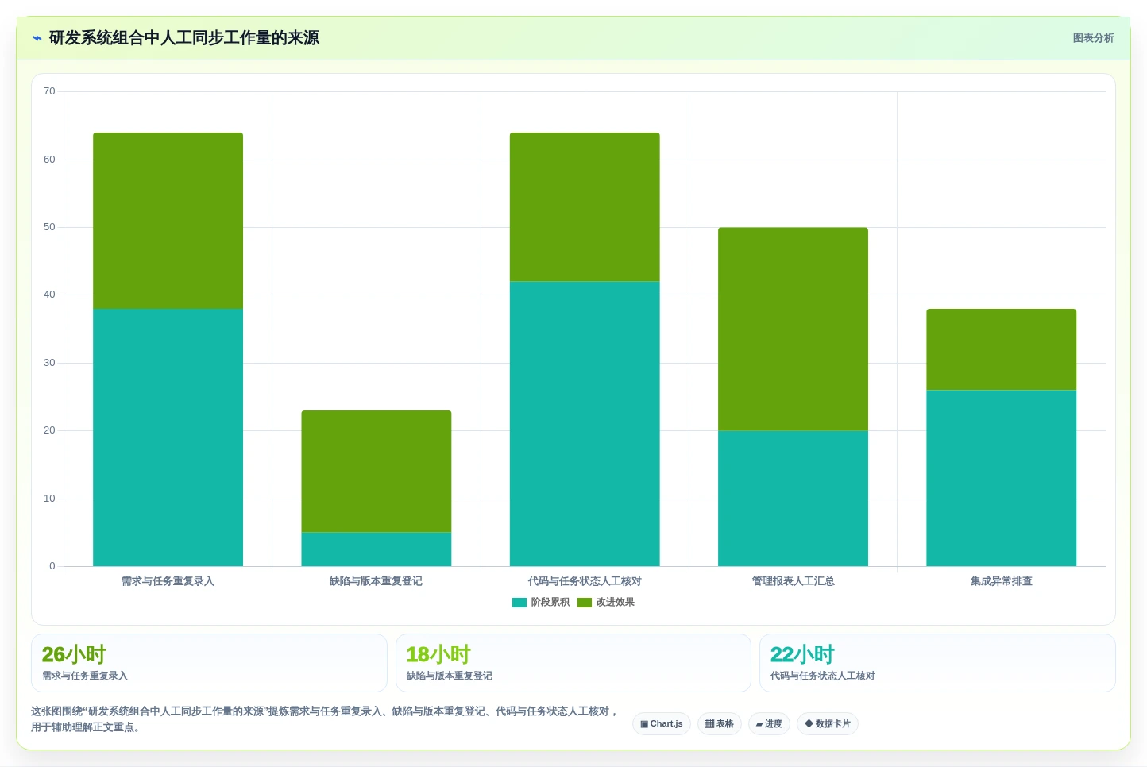Open the 22小时 代码与任务状态人工核对 card

tap(937, 663)
